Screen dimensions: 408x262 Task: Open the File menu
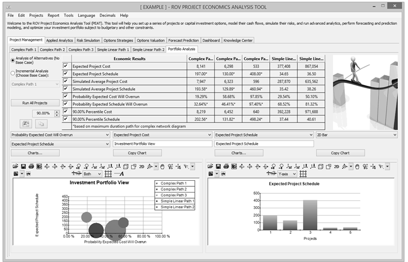(11, 15)
